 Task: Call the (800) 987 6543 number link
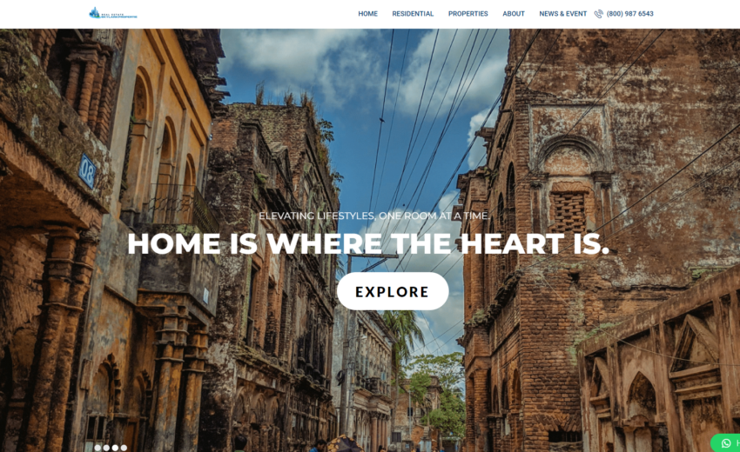(629, 14)
